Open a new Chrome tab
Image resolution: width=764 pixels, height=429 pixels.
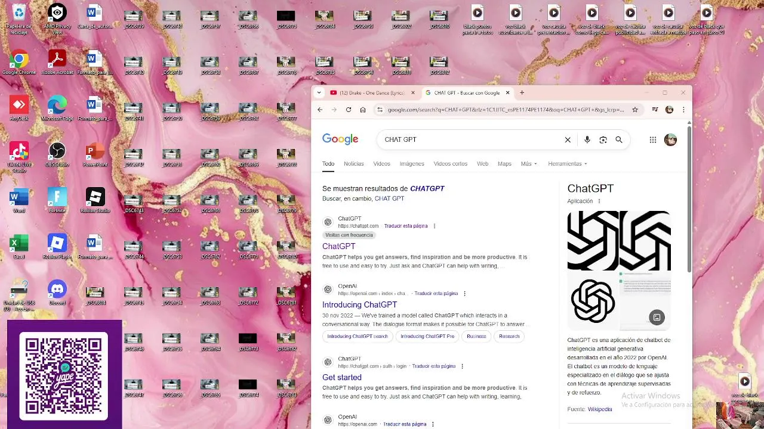[522, 93]
